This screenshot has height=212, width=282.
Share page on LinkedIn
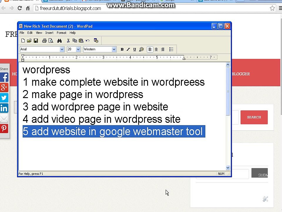(x=4, y=108)
